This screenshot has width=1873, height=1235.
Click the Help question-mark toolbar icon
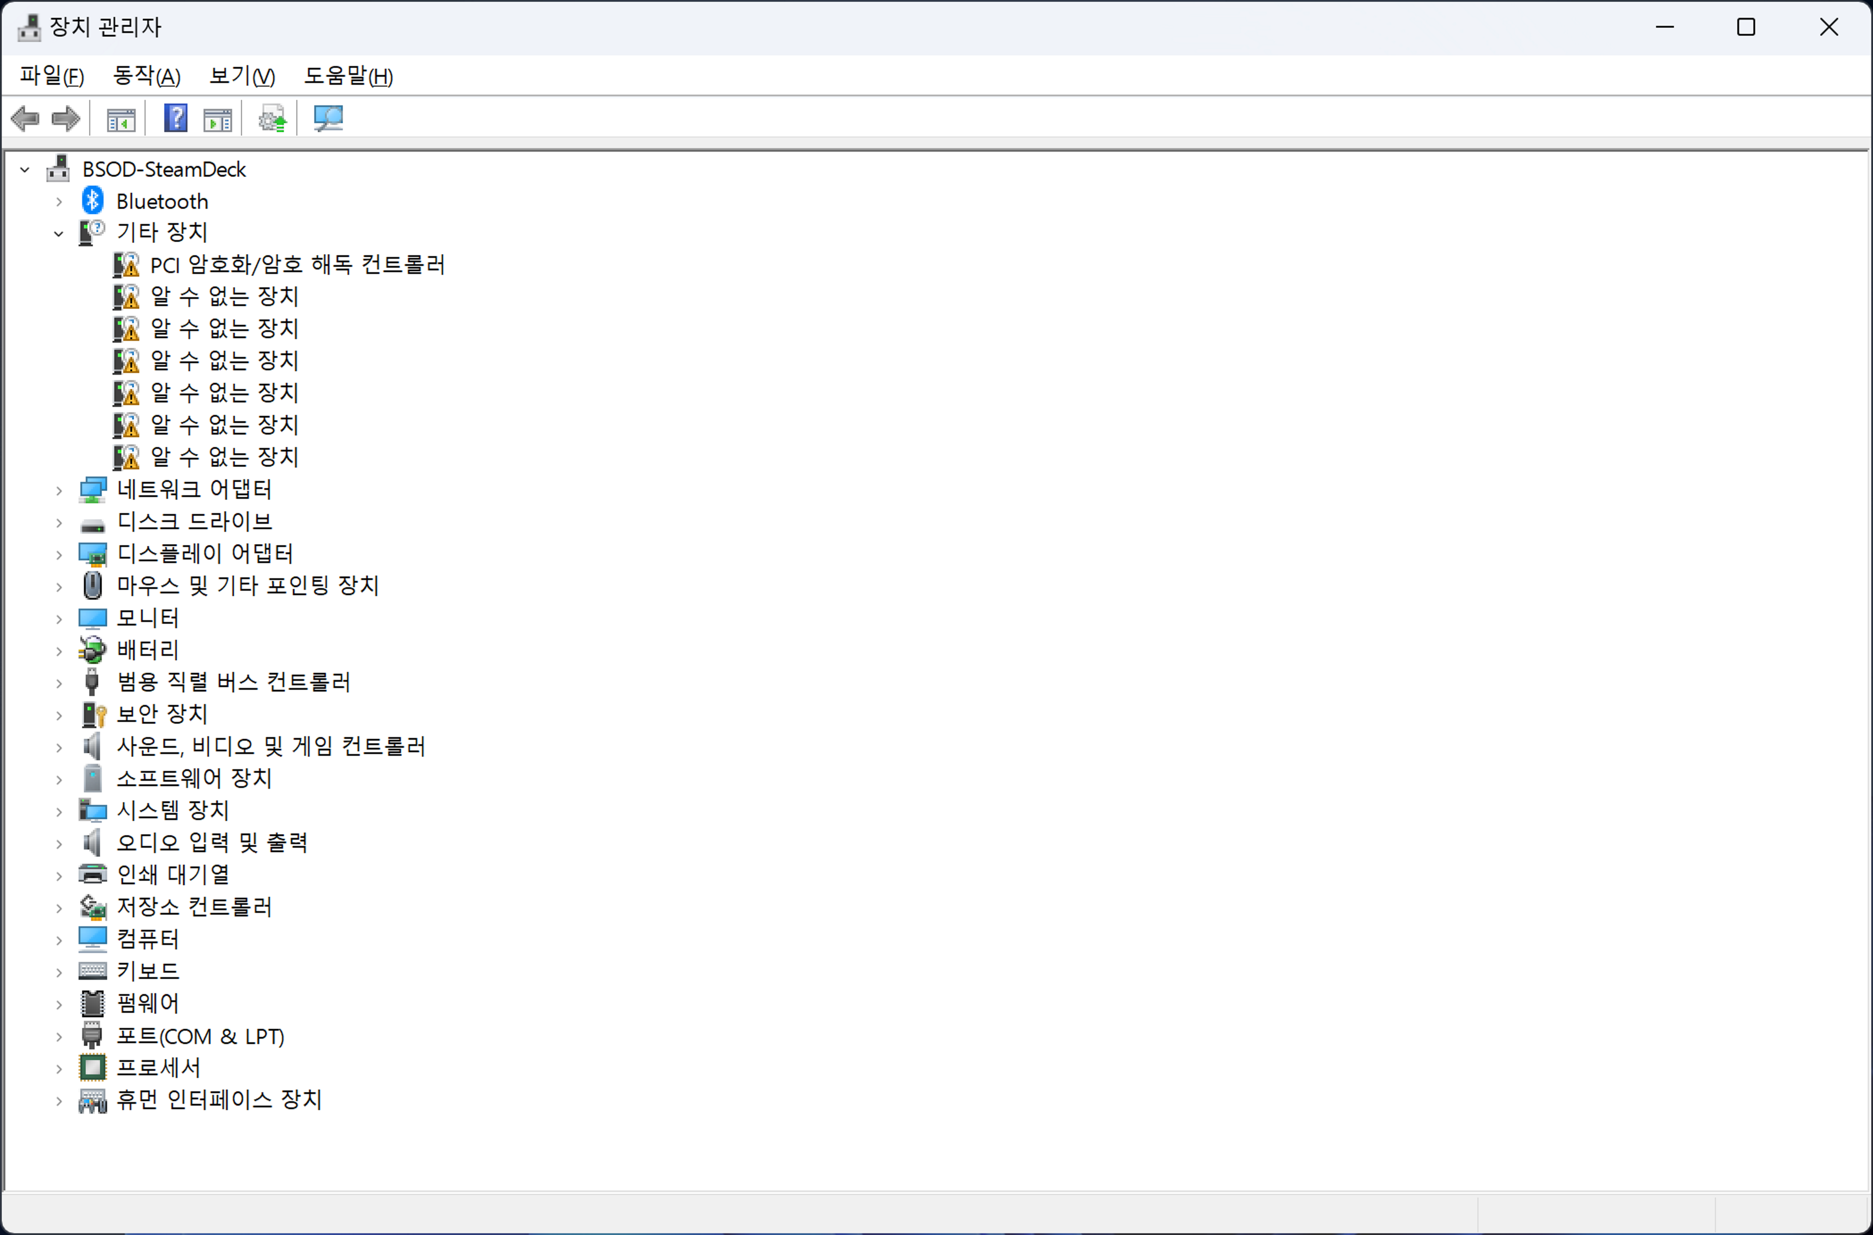(x=175, y=119)
